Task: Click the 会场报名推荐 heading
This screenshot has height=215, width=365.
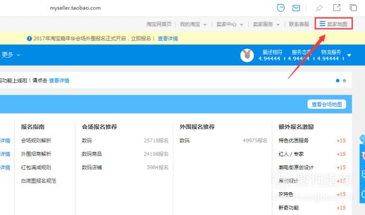Action: tap(99, 127)
